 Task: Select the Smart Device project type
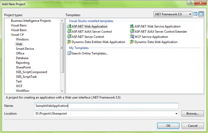pos(25,49)
